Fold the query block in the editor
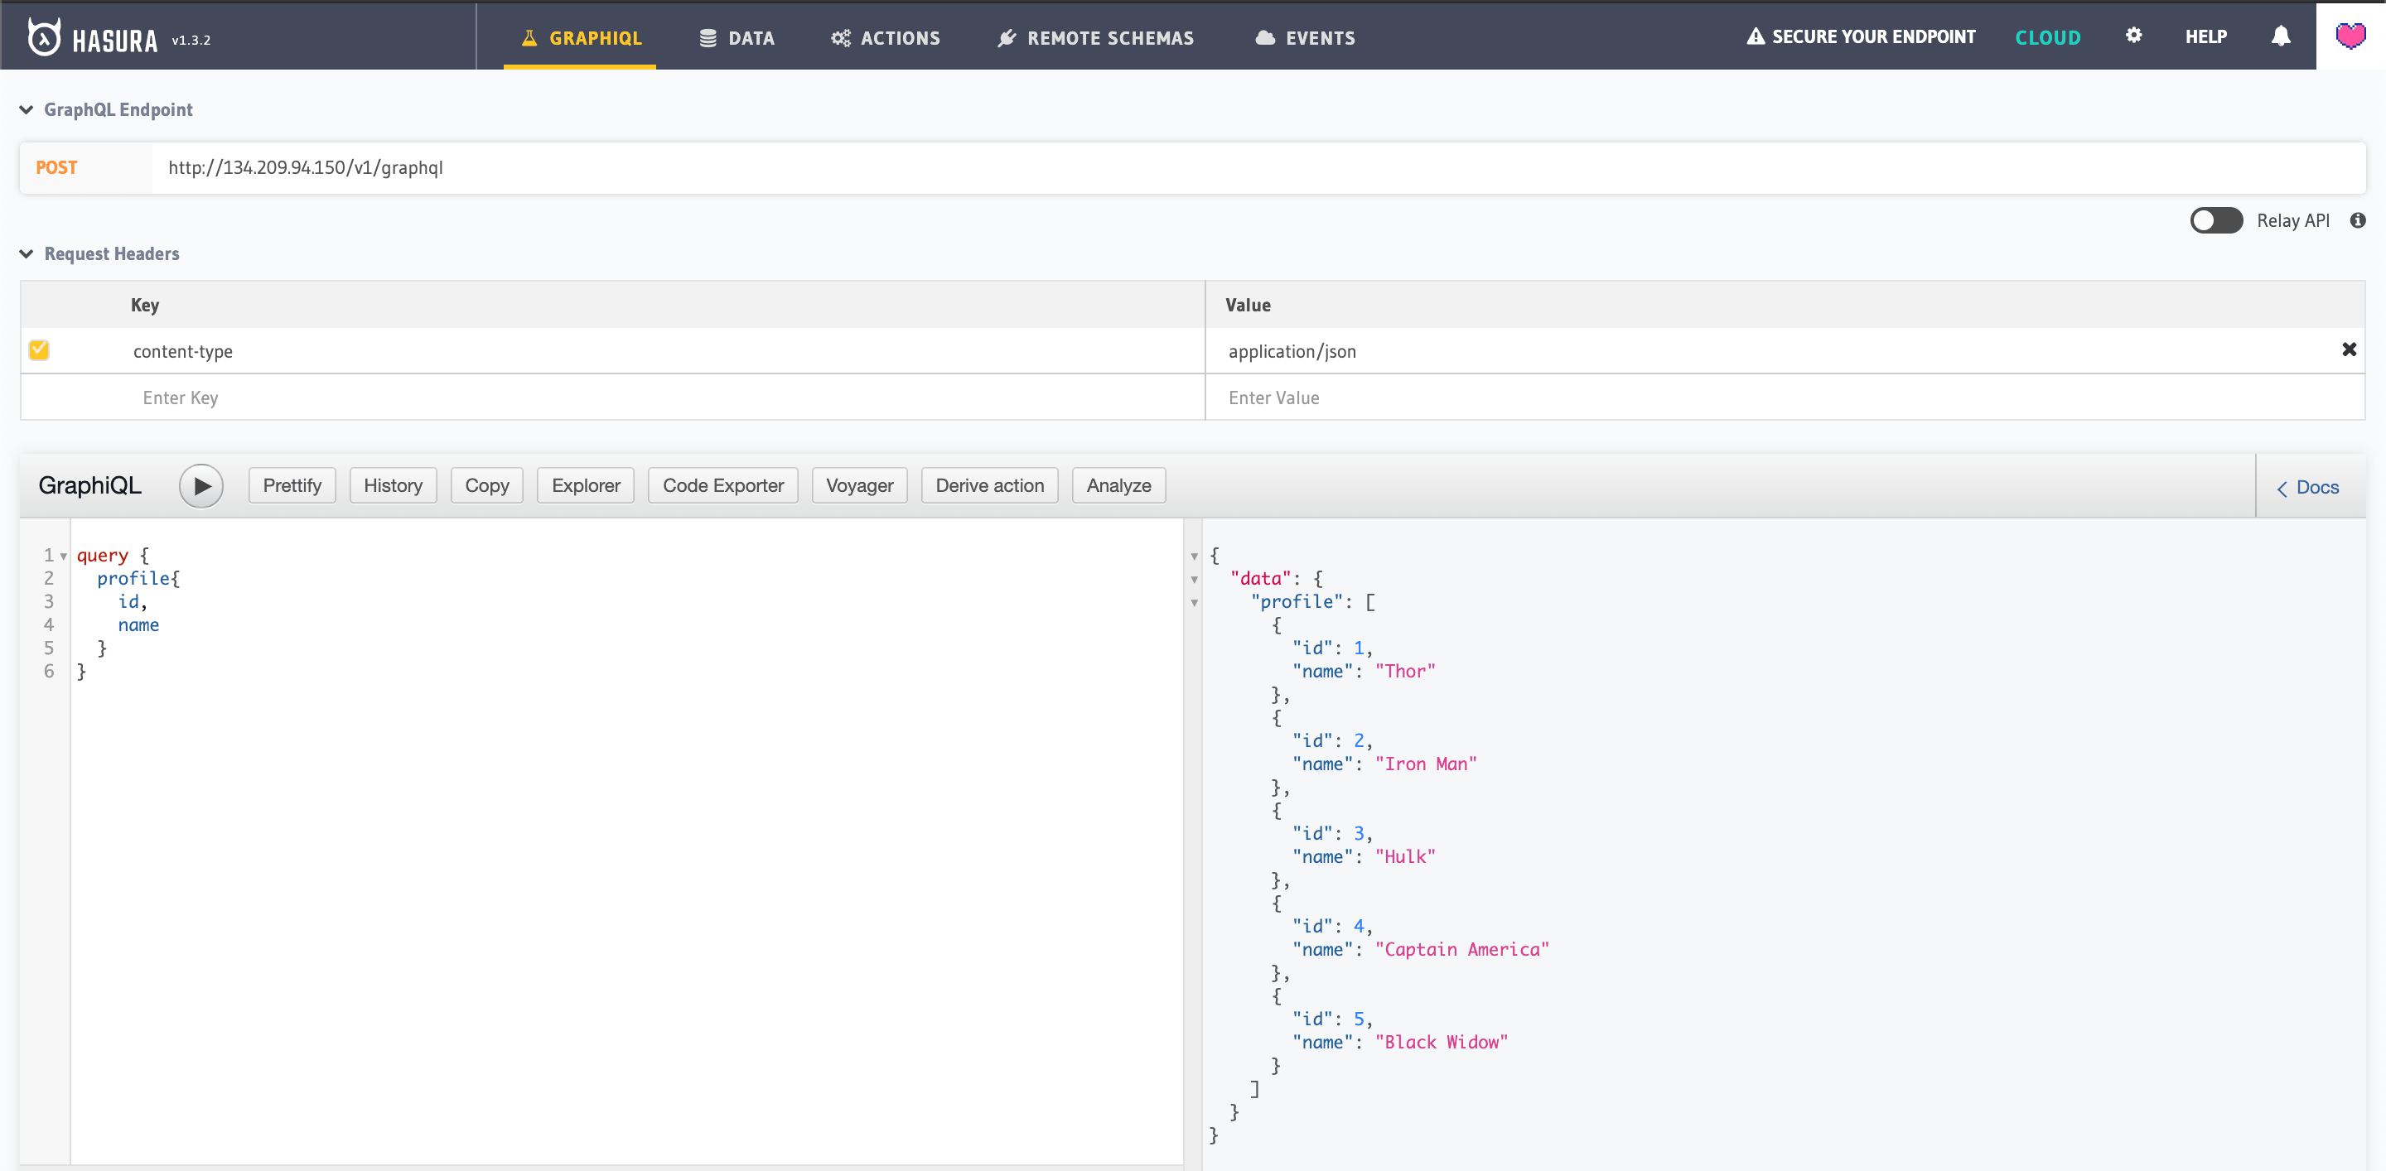The height and width of the screenshot is (1171, 2386). (x=63, y=555)
